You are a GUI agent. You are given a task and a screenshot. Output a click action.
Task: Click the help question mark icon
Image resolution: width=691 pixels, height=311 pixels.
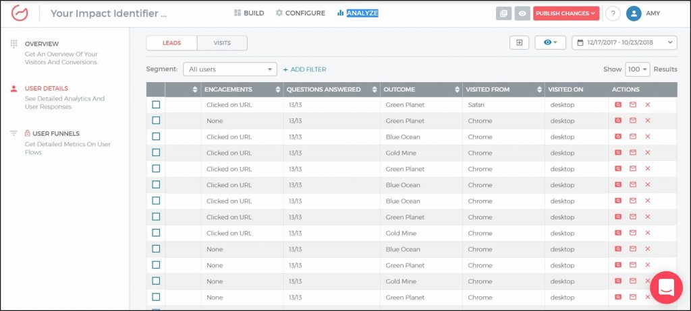(613, 13)
